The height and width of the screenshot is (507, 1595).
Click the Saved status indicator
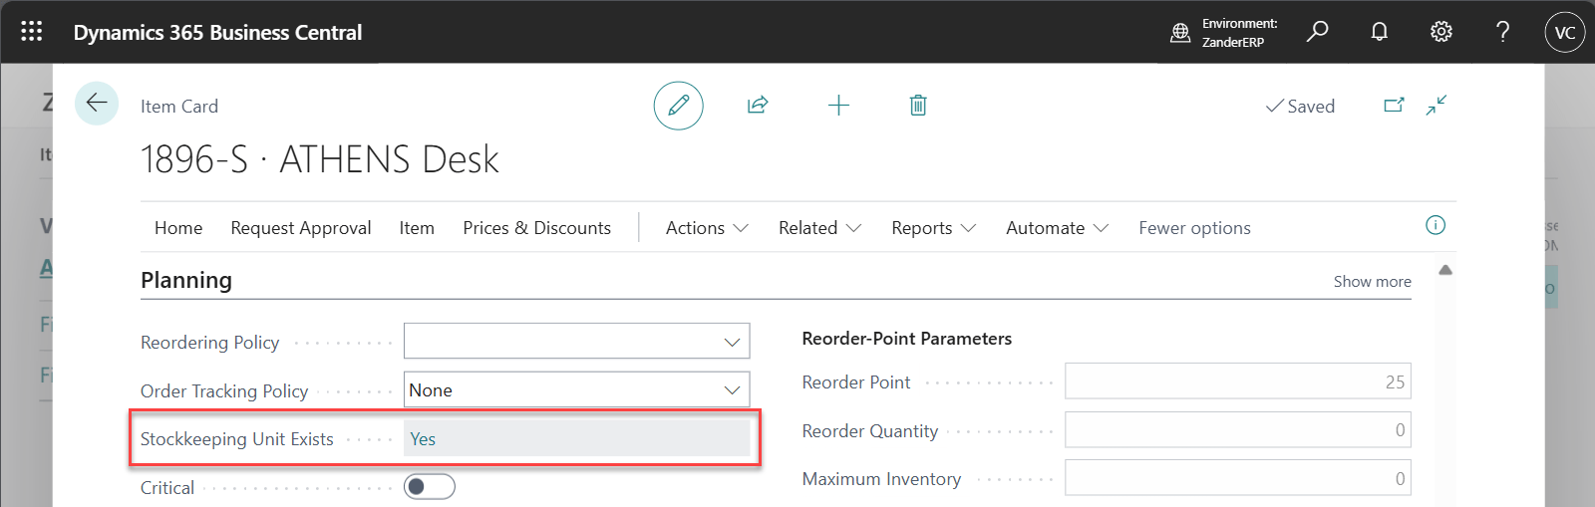[1300, 106]
